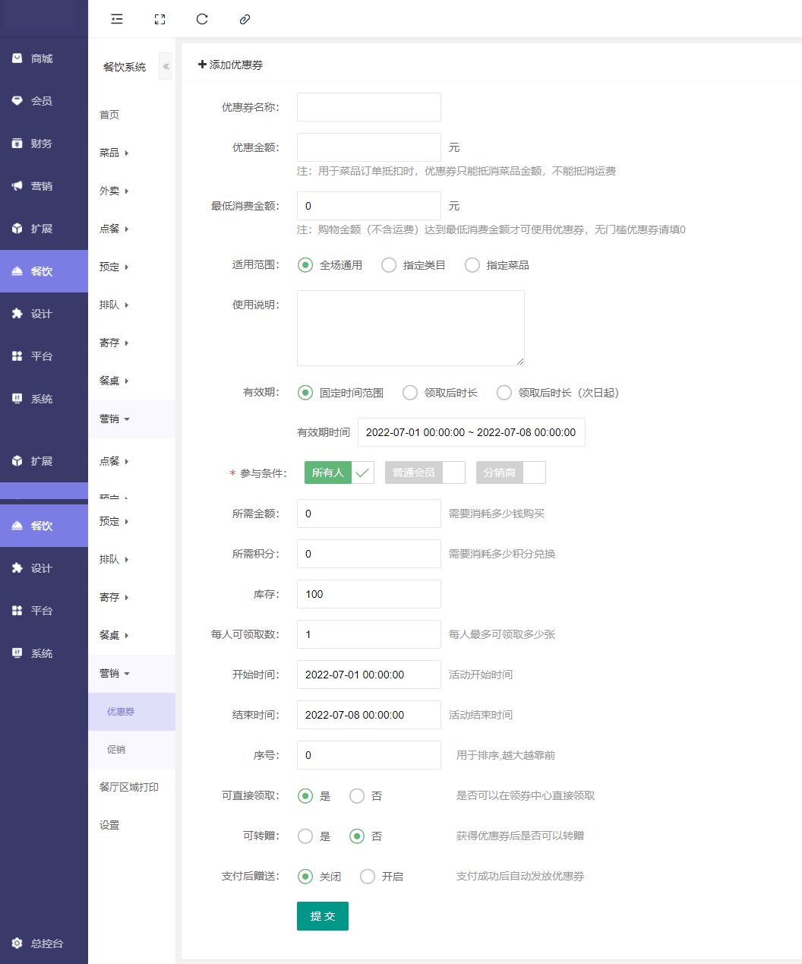Toggle fullscreen with the expand icon

tap(159, 19)
